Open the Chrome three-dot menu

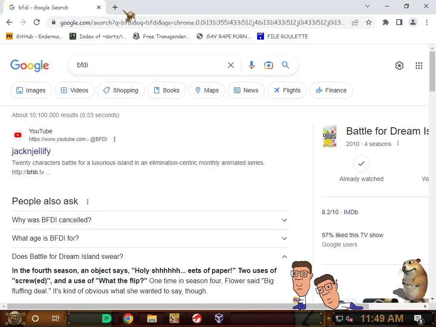(x=427, y=22)
